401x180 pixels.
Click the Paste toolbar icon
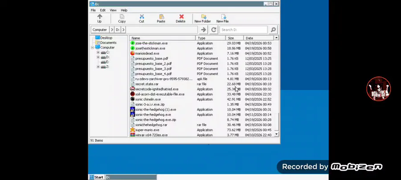[x=161, y=17]
